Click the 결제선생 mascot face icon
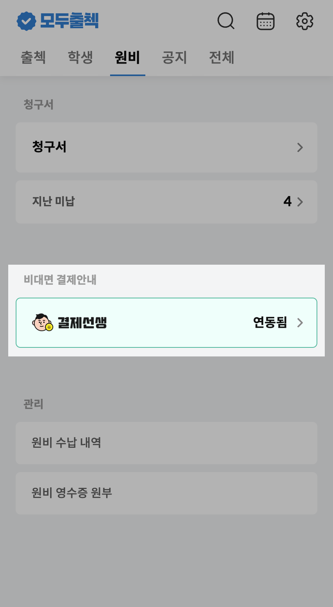Viewport: 333px width, 607px height. point(42,323)
